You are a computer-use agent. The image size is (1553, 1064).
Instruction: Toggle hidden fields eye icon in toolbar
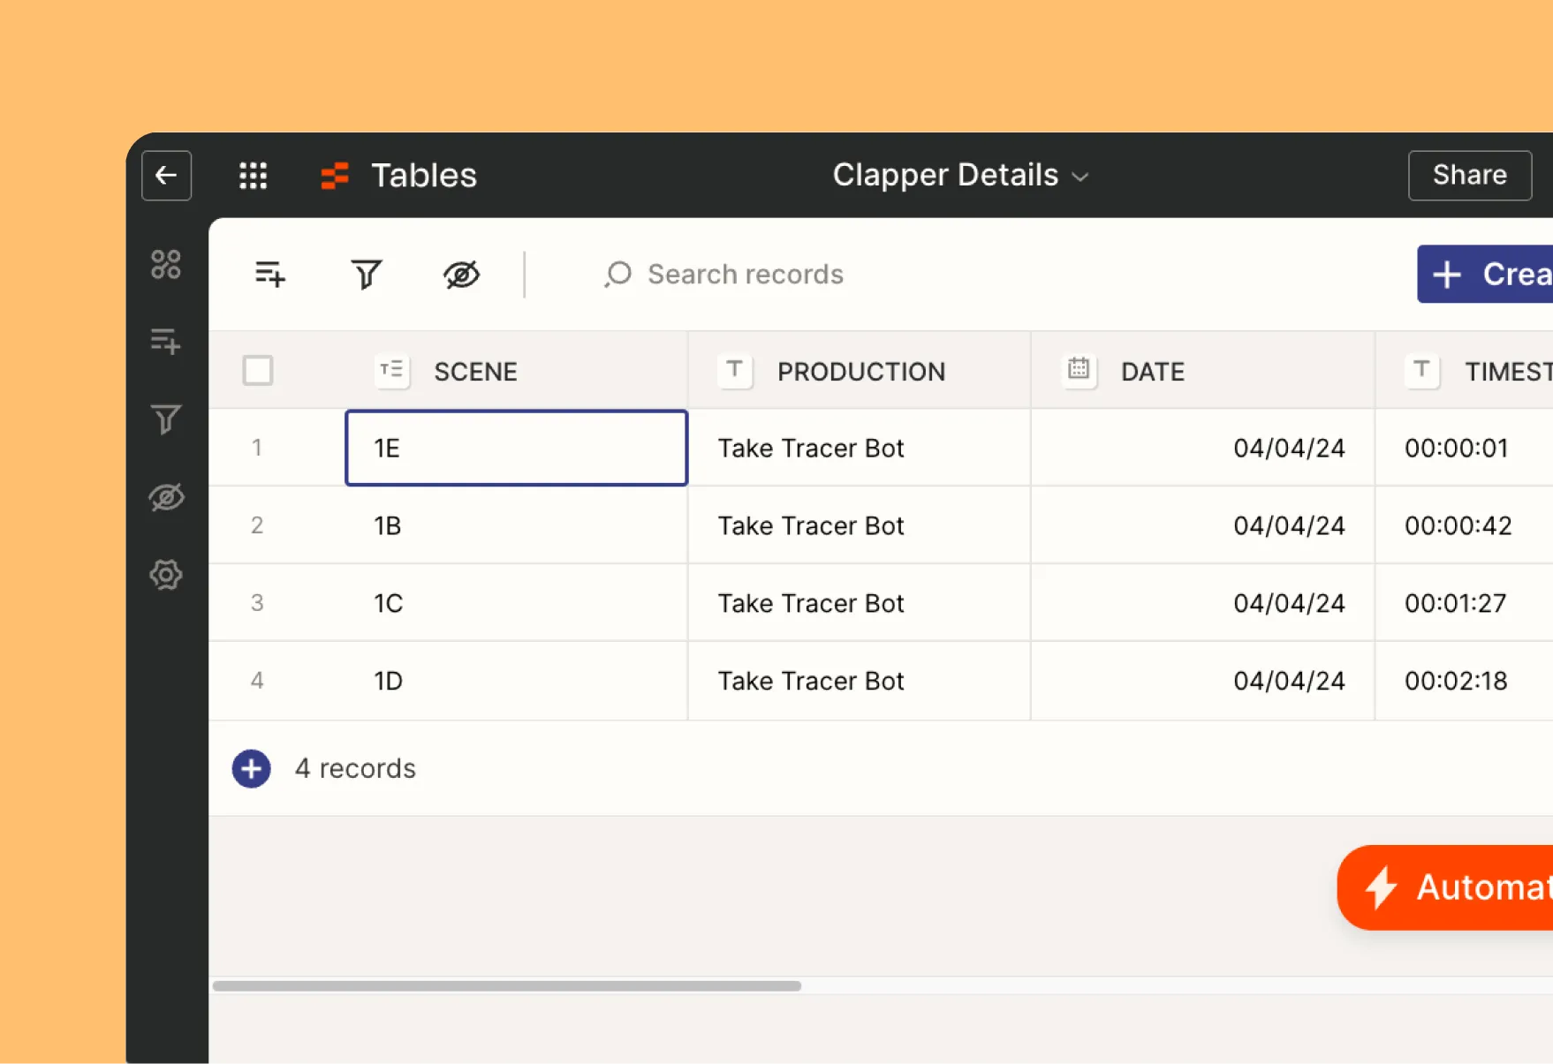[461, 275]
